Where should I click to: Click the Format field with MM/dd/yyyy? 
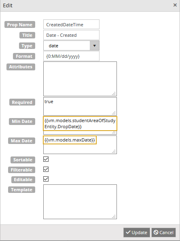[71, 56]
